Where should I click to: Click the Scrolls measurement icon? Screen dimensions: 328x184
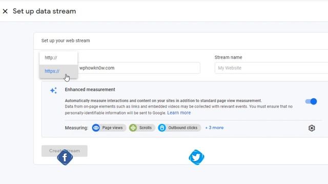point(133,128)
